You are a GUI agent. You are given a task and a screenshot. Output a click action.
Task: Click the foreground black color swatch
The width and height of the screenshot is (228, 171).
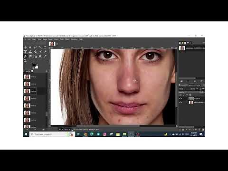(34, 65)
